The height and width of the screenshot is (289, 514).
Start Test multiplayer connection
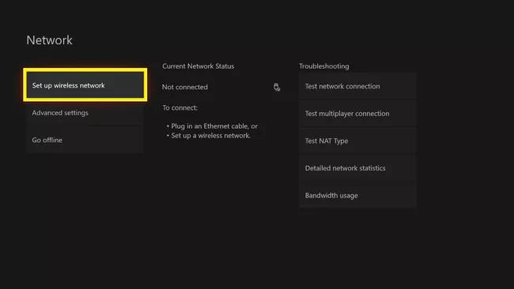(357, 114)
